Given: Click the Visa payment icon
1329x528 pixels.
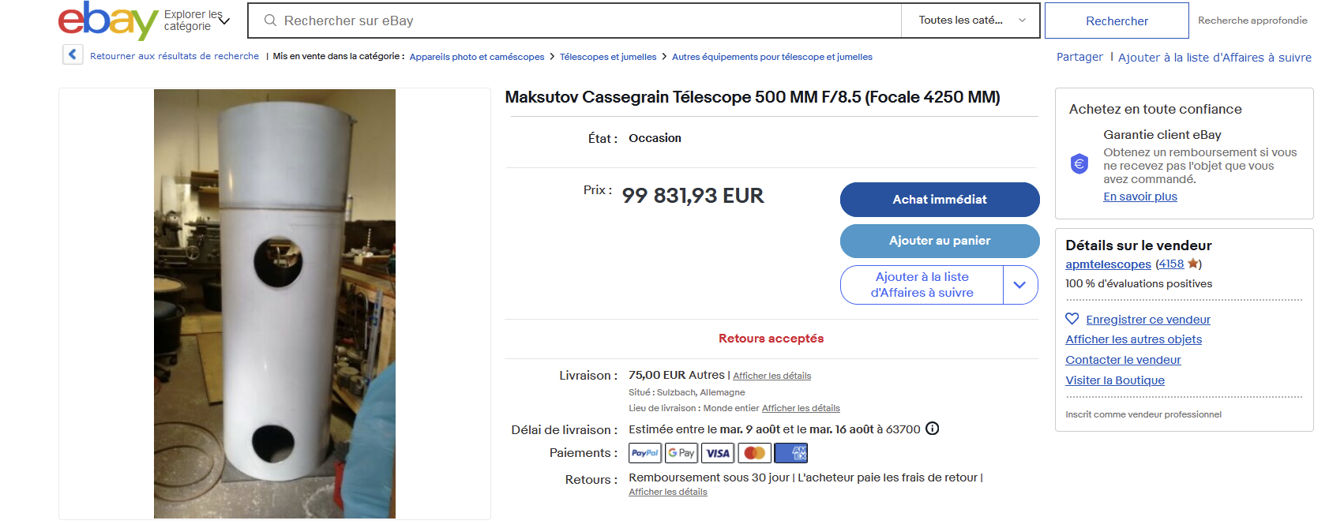Looking at the screenshot, I should pyautogui.click(x=718, y=453).
